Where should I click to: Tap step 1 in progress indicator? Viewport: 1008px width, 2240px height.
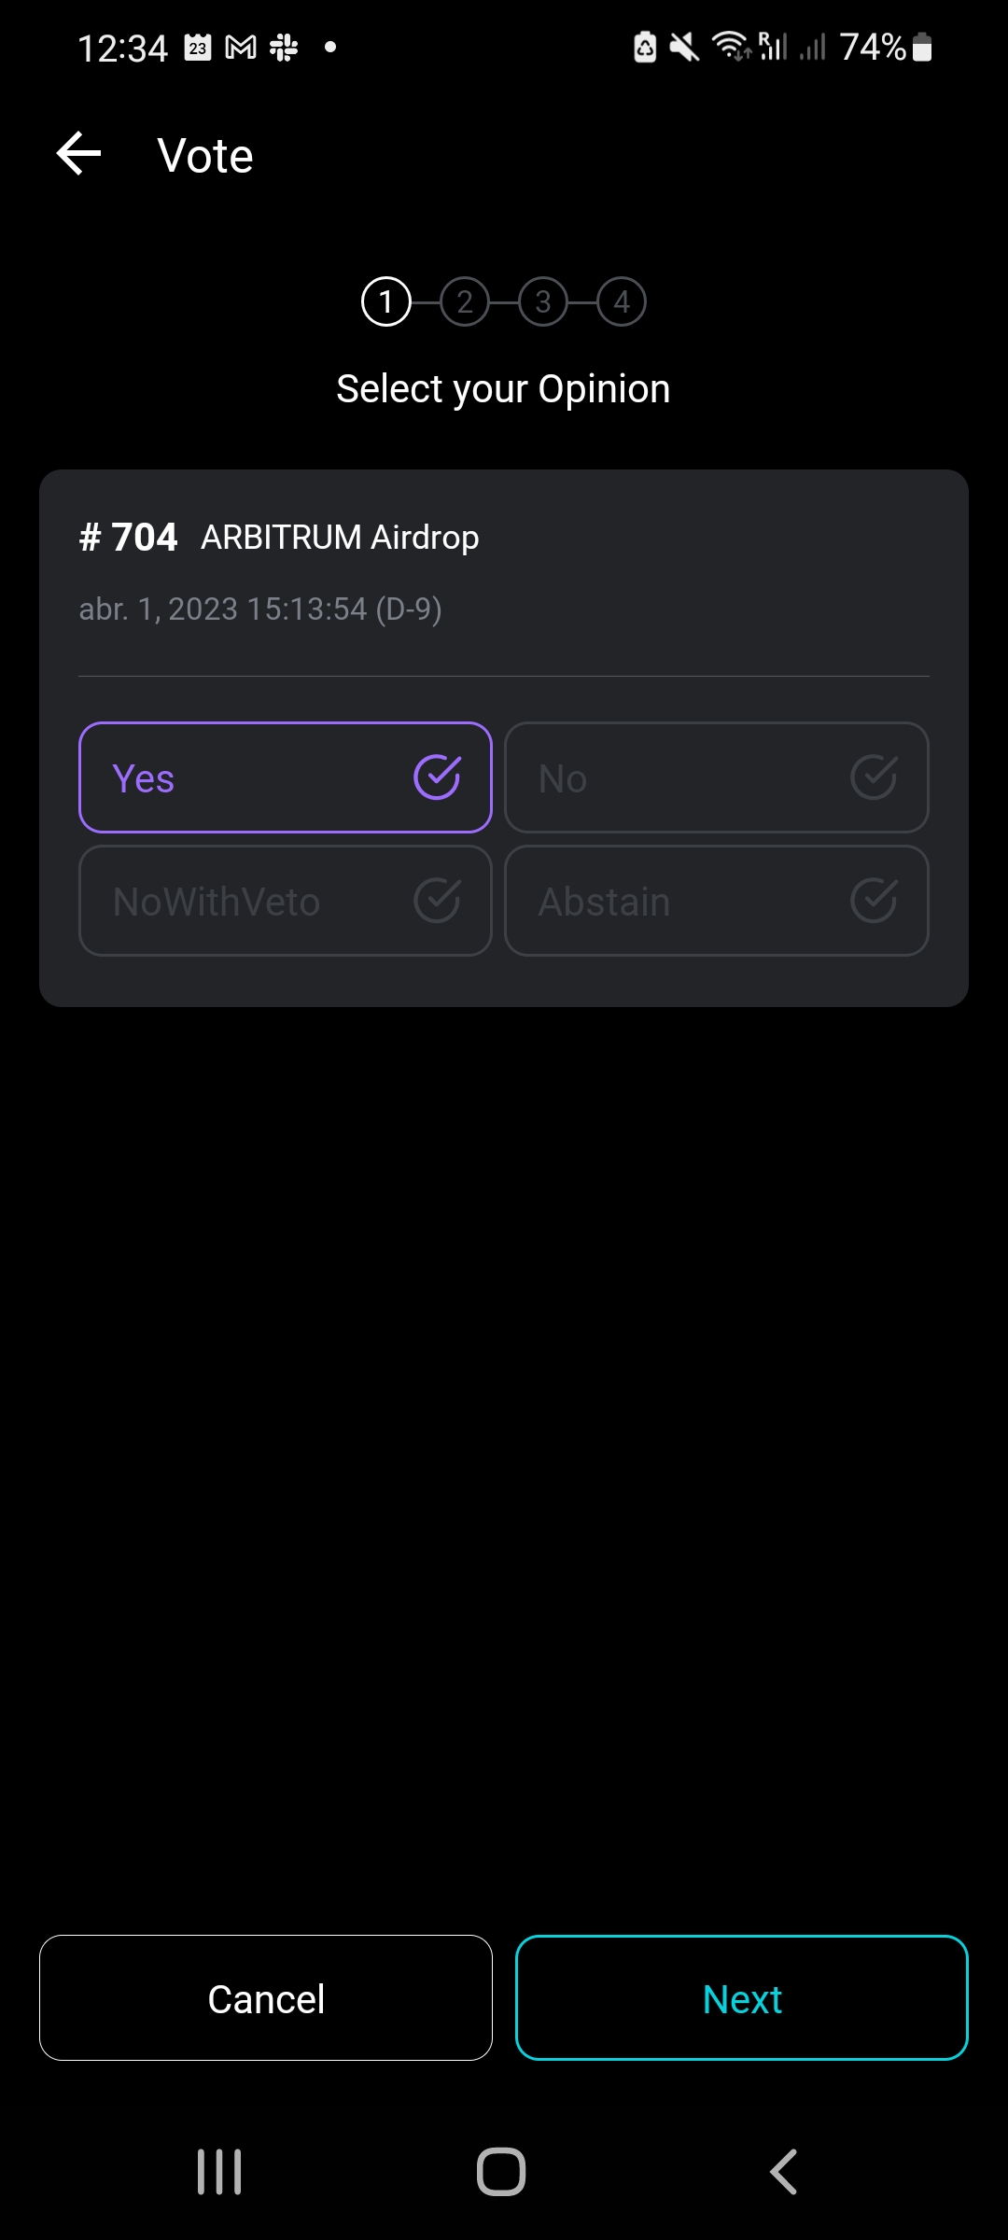tap(386, 301)
